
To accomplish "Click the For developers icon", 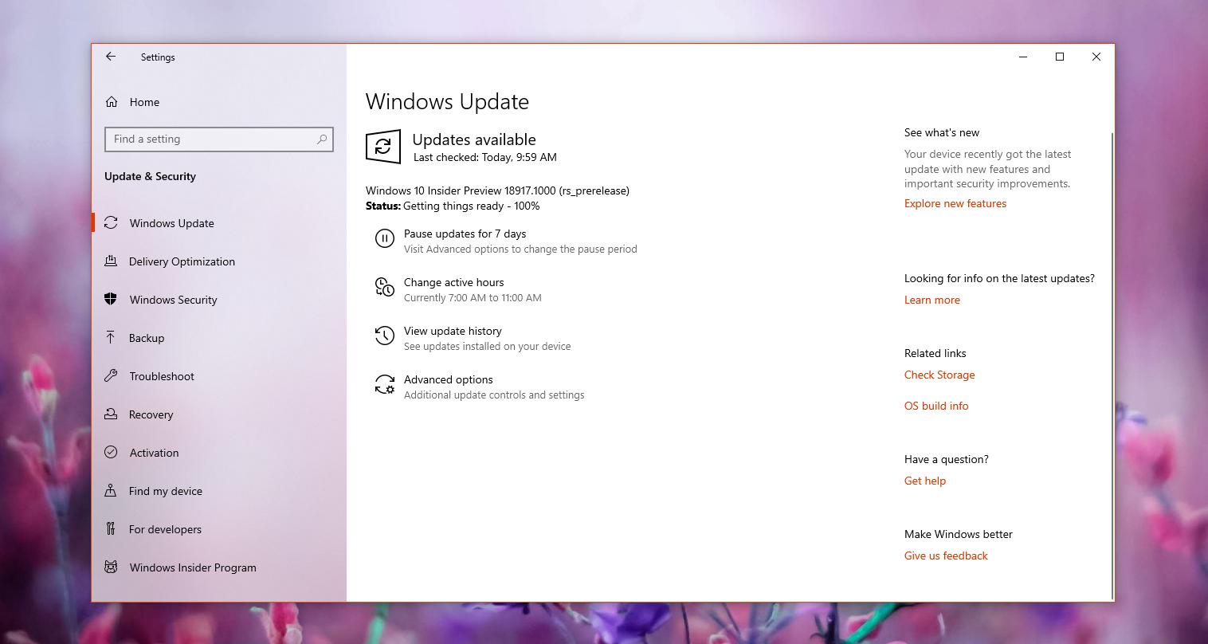I will pos(111,529).
